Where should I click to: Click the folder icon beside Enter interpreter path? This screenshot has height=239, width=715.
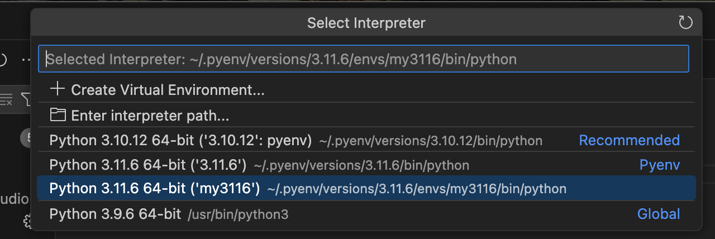point(58,115)
